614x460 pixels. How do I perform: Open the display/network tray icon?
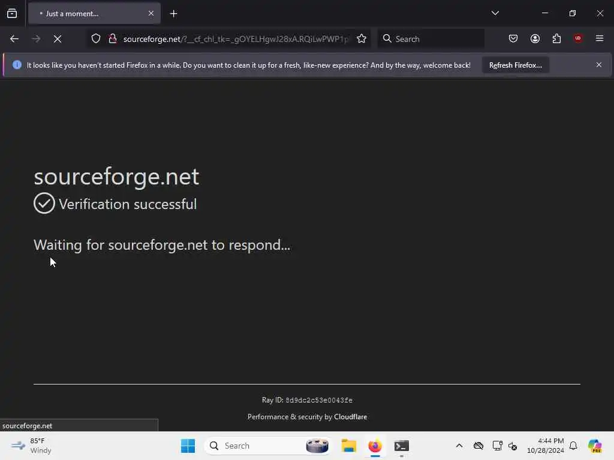tap(497, 446)
